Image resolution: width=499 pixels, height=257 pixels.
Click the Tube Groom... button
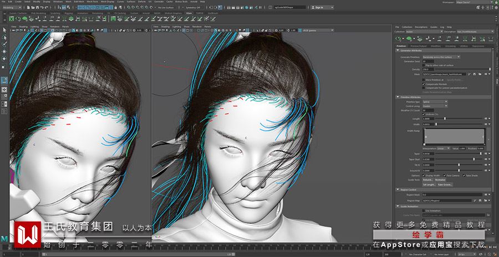point(445,185)
